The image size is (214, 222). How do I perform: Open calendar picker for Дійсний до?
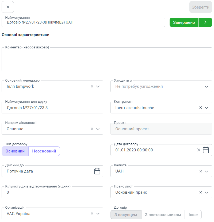pyautogui.click(x=97, y=171)
